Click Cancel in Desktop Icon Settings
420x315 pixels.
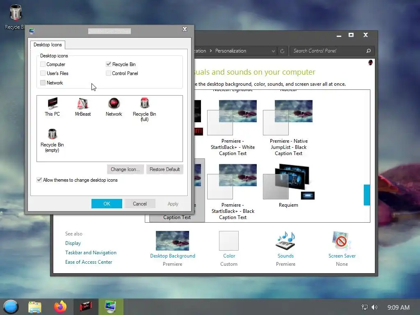(140, 203)
